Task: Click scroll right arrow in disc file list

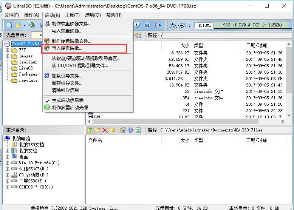Action: tap(283, 121)
